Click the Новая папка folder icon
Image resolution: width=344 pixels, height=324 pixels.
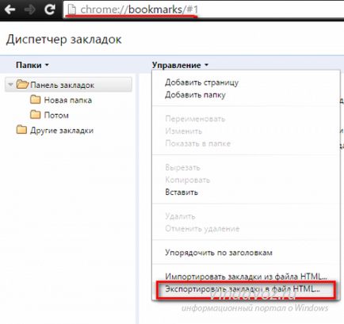35,100
